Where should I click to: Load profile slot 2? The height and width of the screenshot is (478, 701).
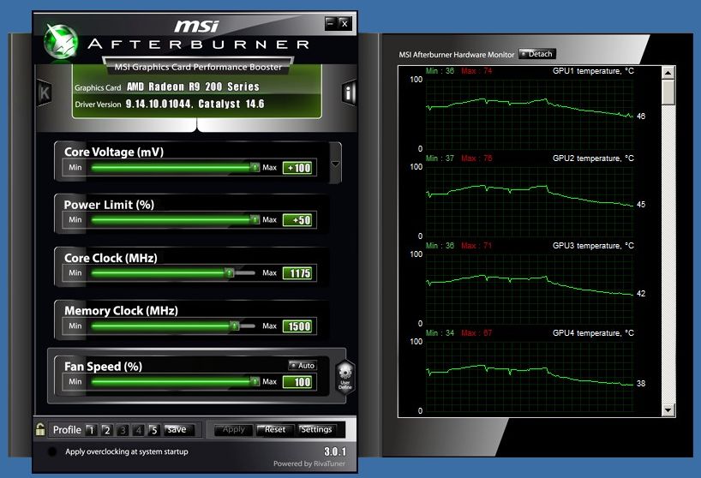[x=107, y=430]
